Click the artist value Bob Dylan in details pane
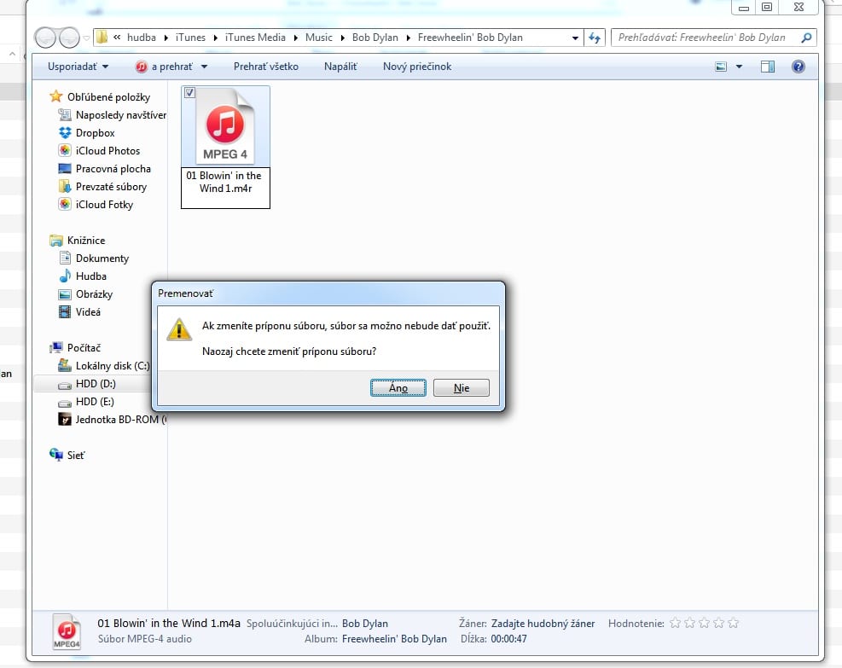 pos(364,624)
